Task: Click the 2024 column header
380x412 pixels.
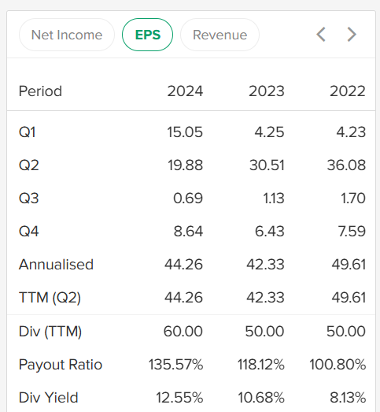Action: click(185, 91)
